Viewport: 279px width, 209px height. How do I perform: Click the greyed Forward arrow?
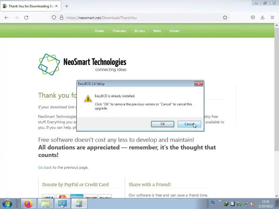click(16, 18)
